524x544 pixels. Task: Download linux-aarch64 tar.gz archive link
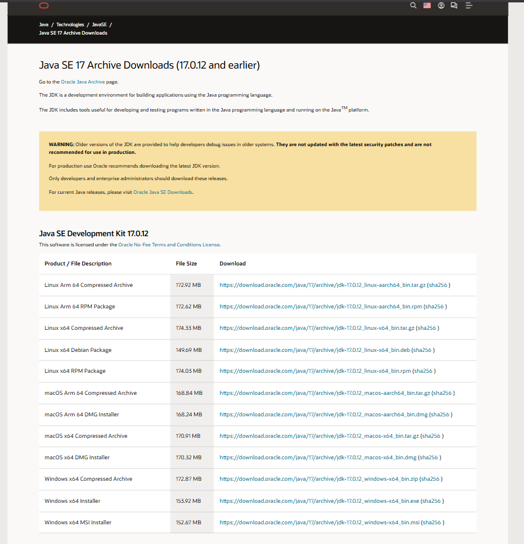[322, 285]
